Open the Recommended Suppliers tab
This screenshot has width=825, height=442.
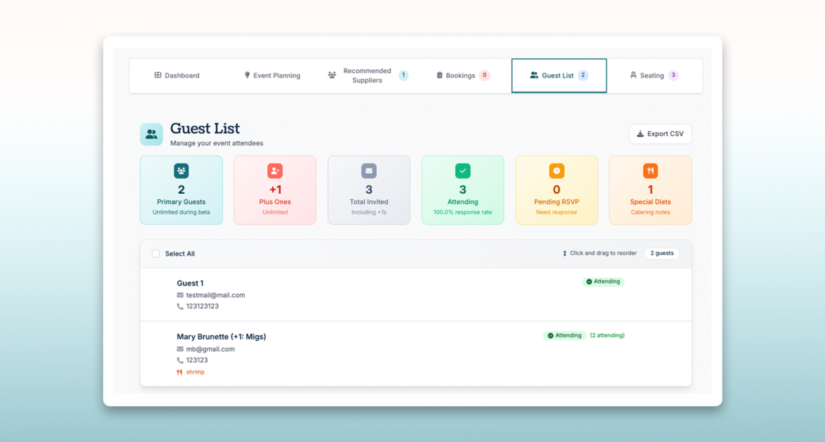367,76
